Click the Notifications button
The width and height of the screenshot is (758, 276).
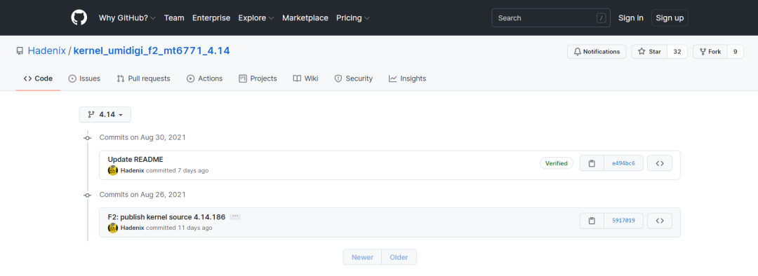click(x=597, y=52)
